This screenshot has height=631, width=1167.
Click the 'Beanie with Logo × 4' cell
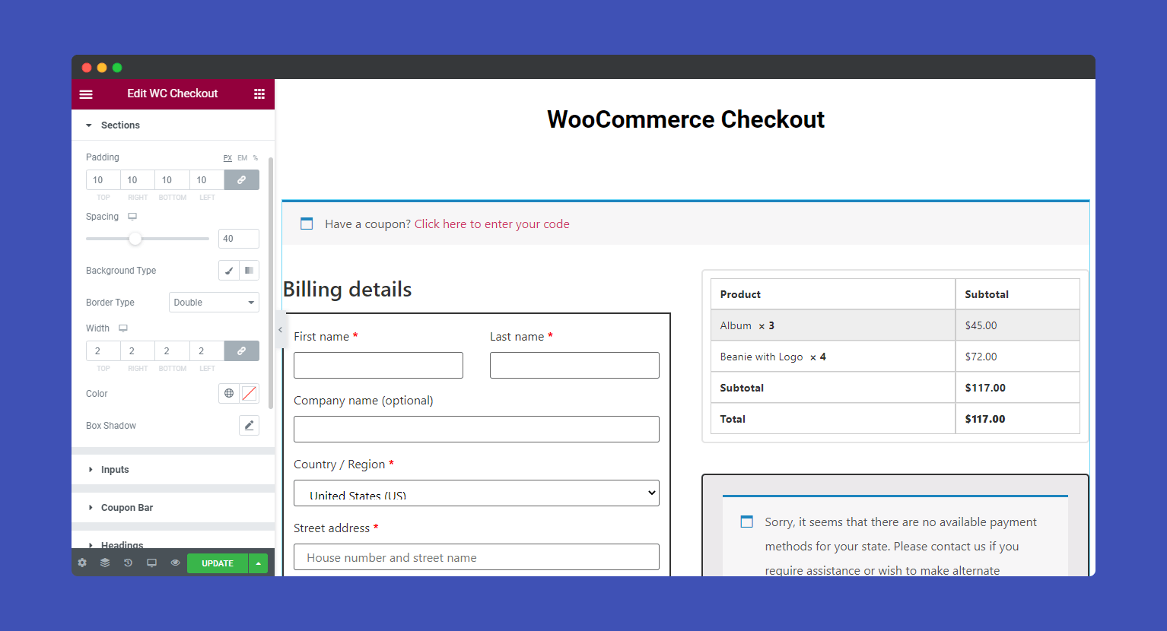tap(833, 357)
